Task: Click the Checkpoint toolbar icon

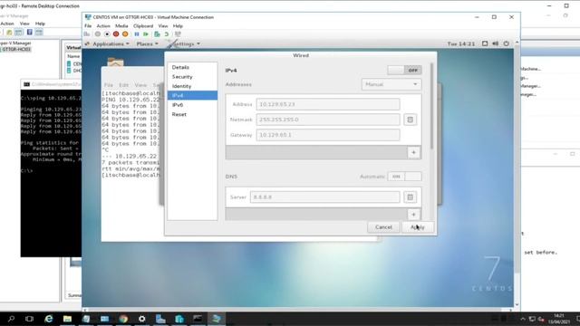Action: tap(157, 34)
